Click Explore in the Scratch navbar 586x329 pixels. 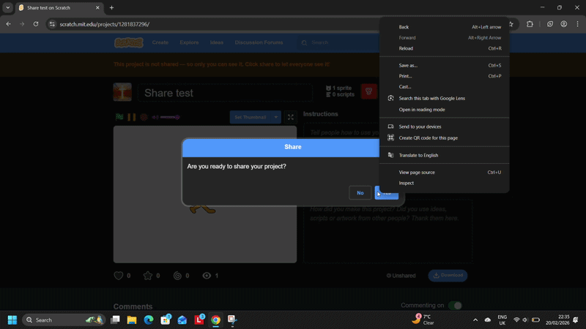[189, 42]
